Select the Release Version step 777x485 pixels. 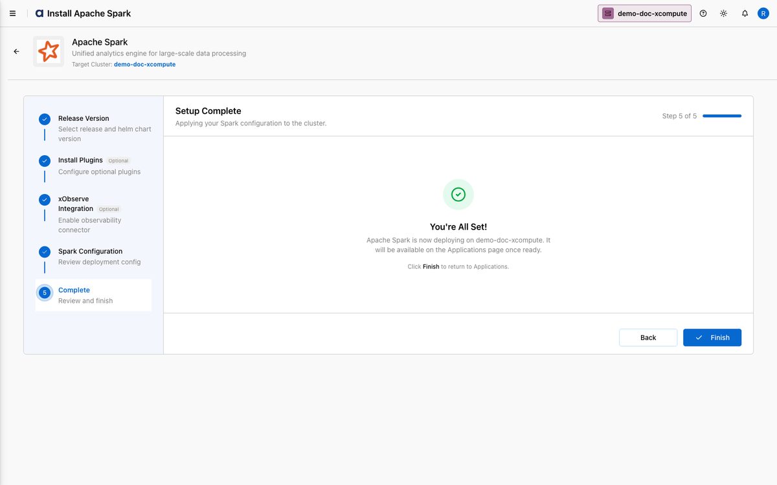pos(95,128)
